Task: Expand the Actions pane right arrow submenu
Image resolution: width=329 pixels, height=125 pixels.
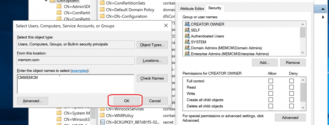Action: (323, 17)
